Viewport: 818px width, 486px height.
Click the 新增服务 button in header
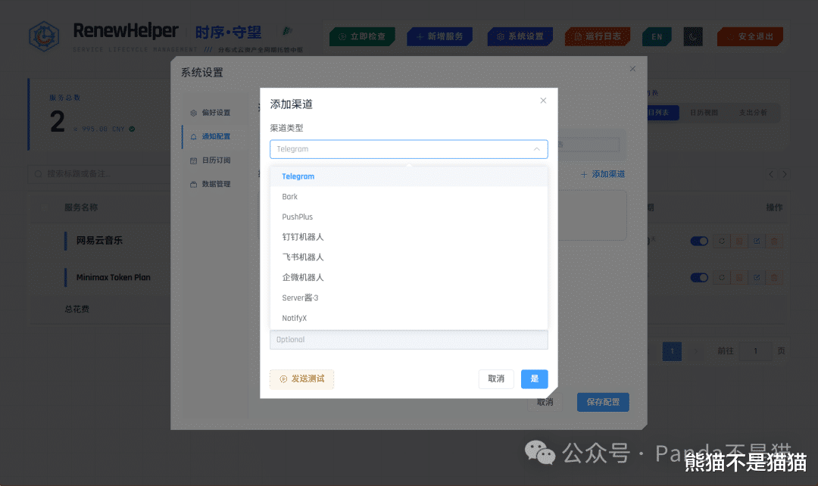point(440,36)
